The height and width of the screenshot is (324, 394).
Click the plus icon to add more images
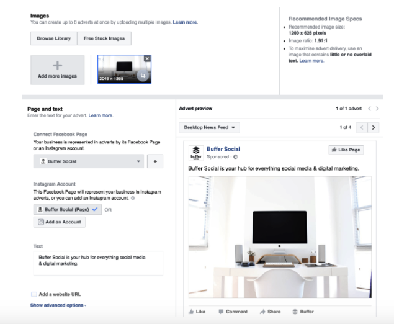[57, 66]
